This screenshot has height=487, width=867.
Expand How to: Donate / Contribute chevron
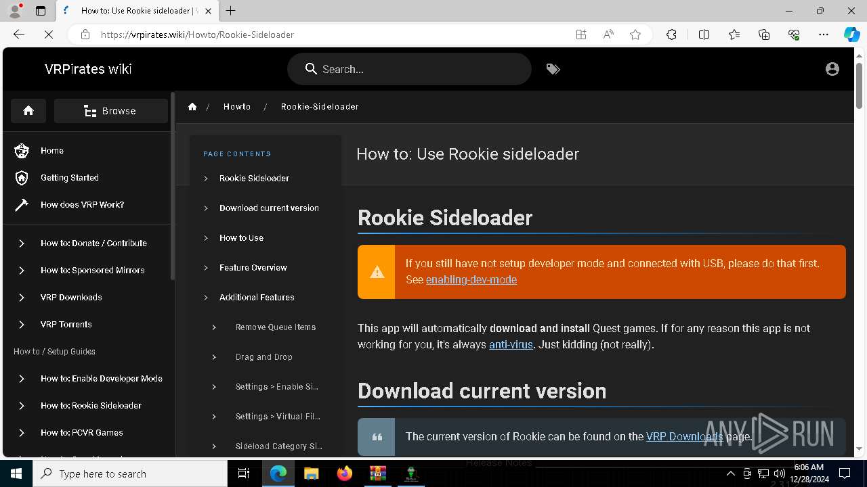22,243
